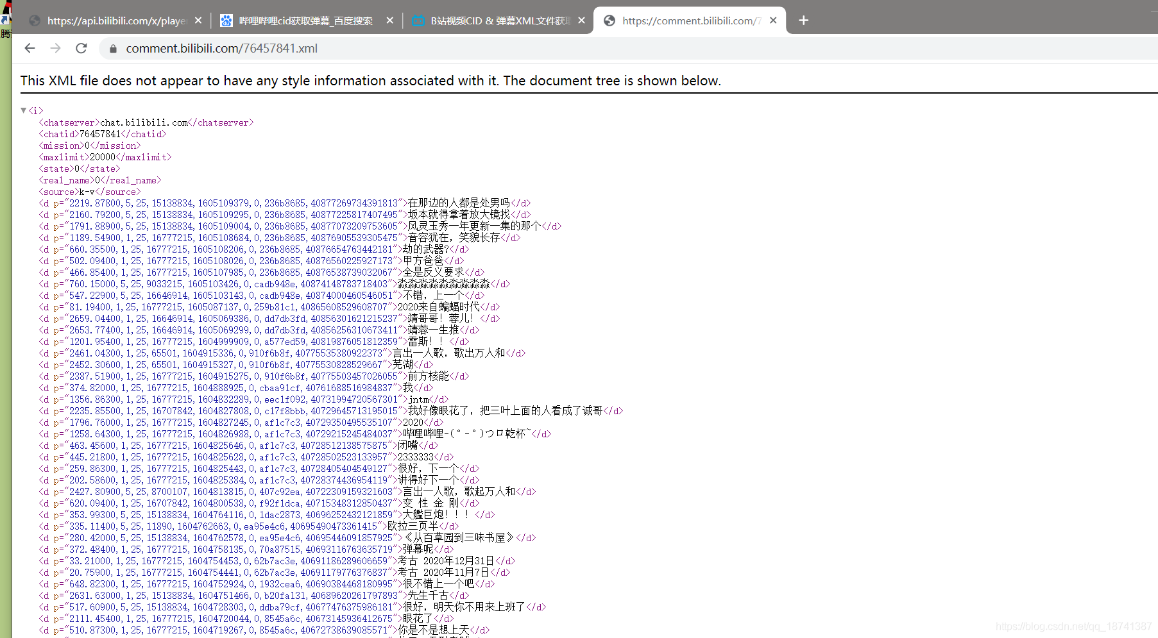Click the comment 甲方爸爸

pyautogui.click(x=423, y=261)
